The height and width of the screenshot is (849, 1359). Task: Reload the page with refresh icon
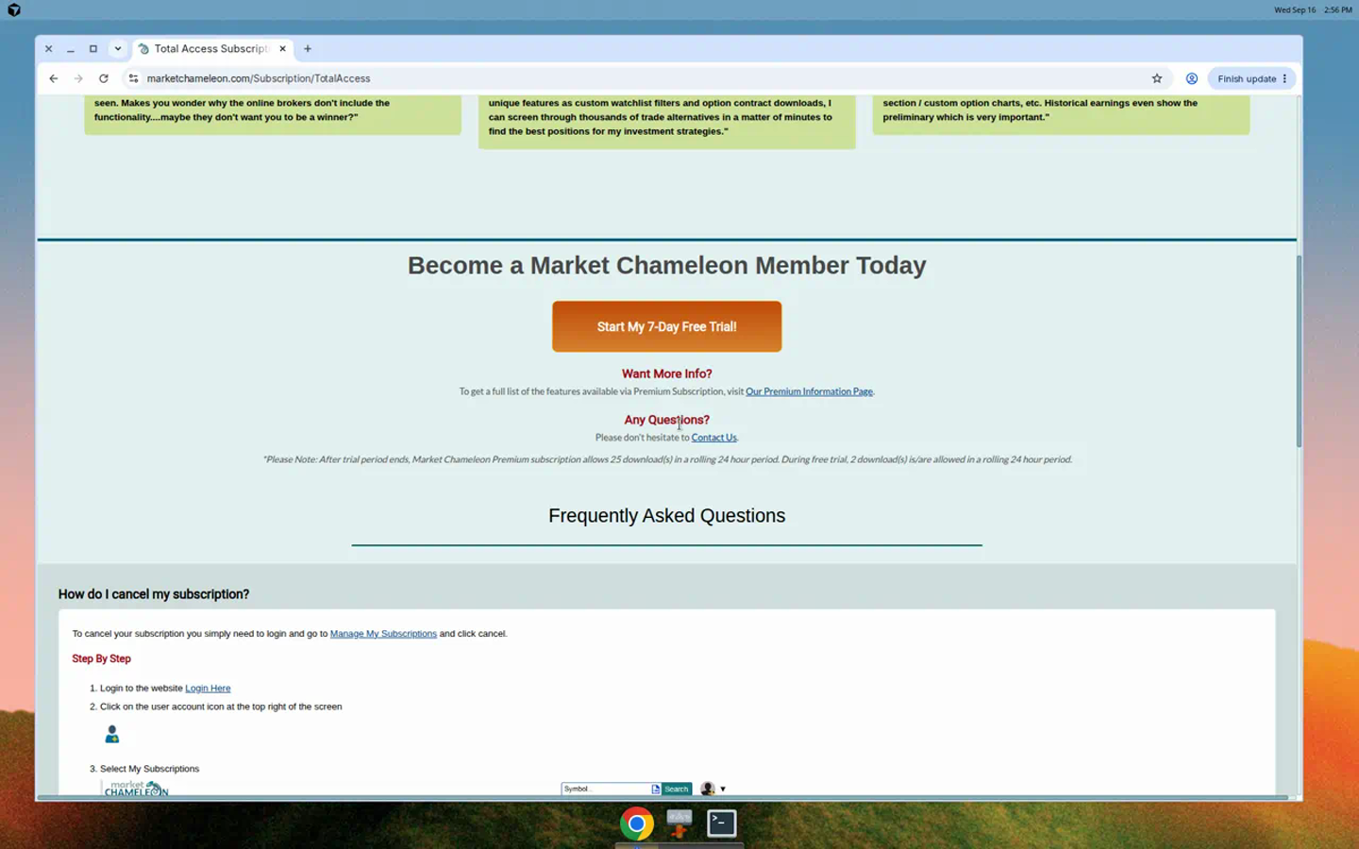coord(104,78)
